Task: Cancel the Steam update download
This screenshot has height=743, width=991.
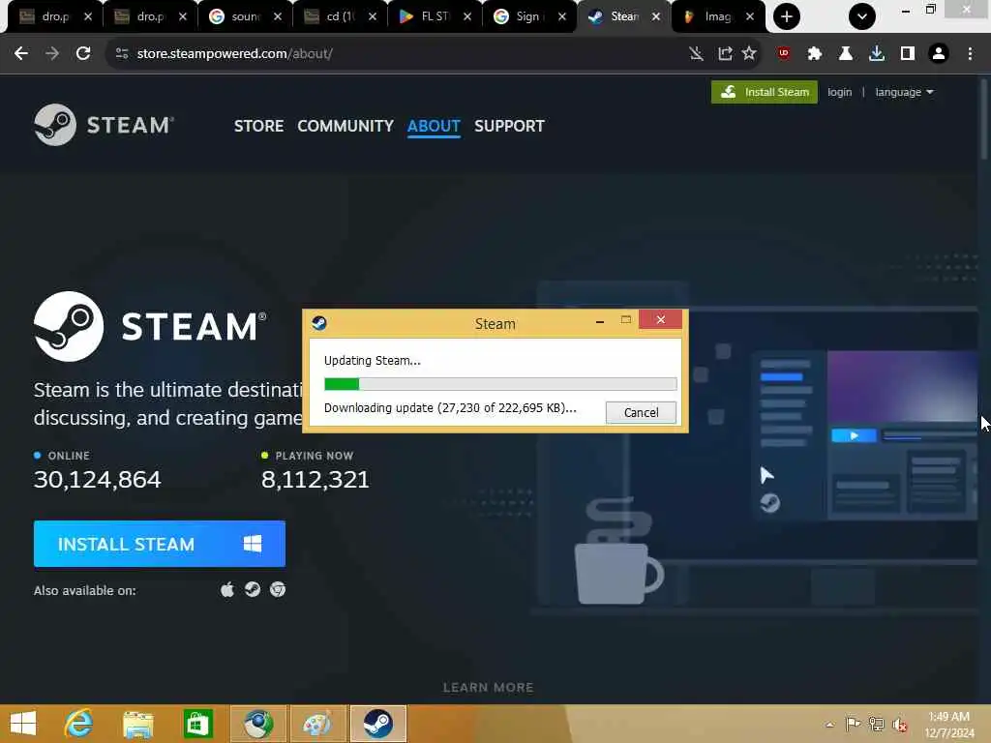Action: click(x=641, y=412)
